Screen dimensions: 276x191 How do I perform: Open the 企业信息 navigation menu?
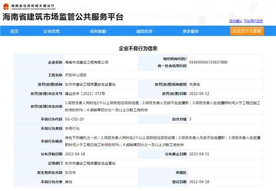pos(52,31)
